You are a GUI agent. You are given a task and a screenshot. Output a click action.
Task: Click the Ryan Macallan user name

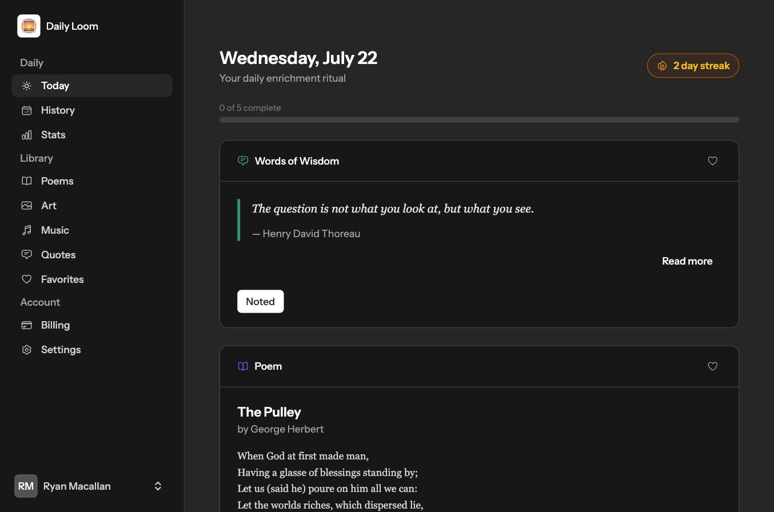(x=77, y=486)
